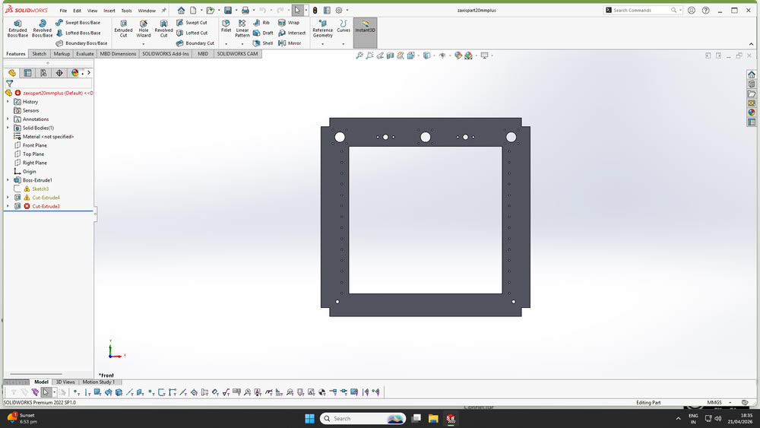Apply the Fillet tool
This screenshot has height=428, width=760.
pyautogui.click(x=226, y=26)
